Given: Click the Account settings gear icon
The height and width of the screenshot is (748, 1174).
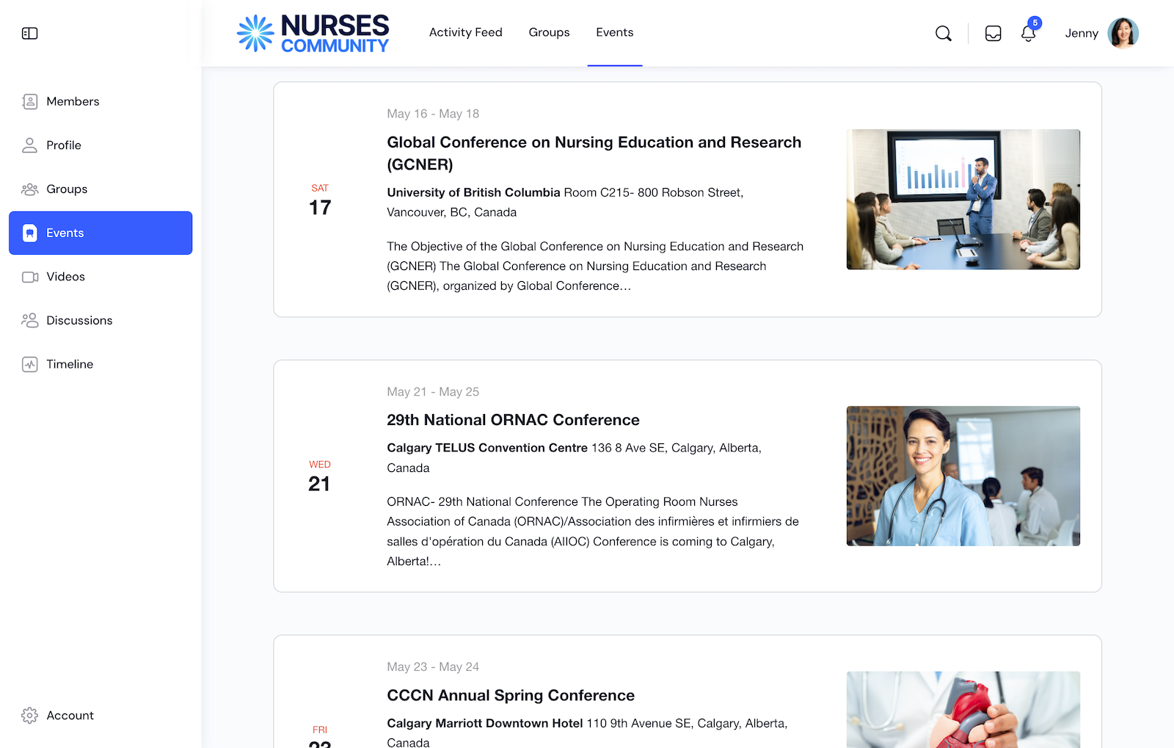Looking at the screenshot, I should click(30, 715).
